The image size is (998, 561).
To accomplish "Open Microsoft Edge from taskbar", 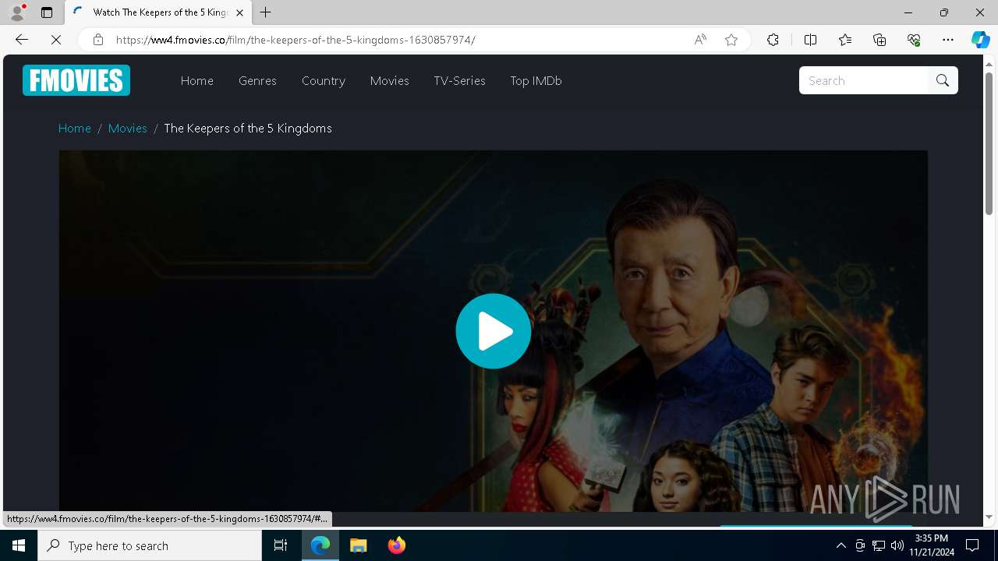I will tap(320, 545).
